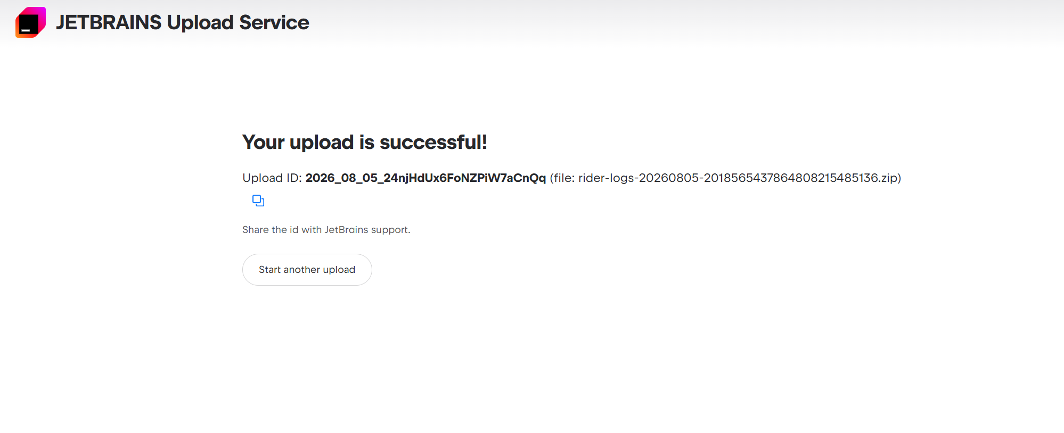Click the word 'JETBRAINS' in the header
Viewport: 1064px width, 433px height.
pos(109,22)
